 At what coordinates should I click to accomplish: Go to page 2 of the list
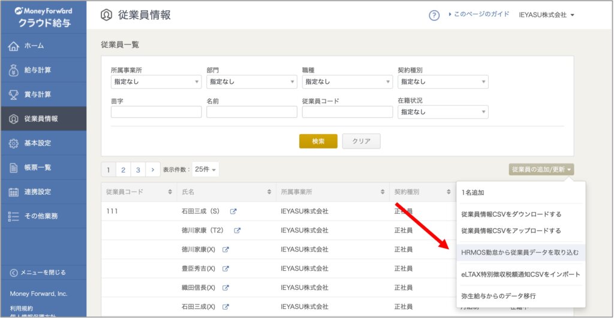(123, 170)
